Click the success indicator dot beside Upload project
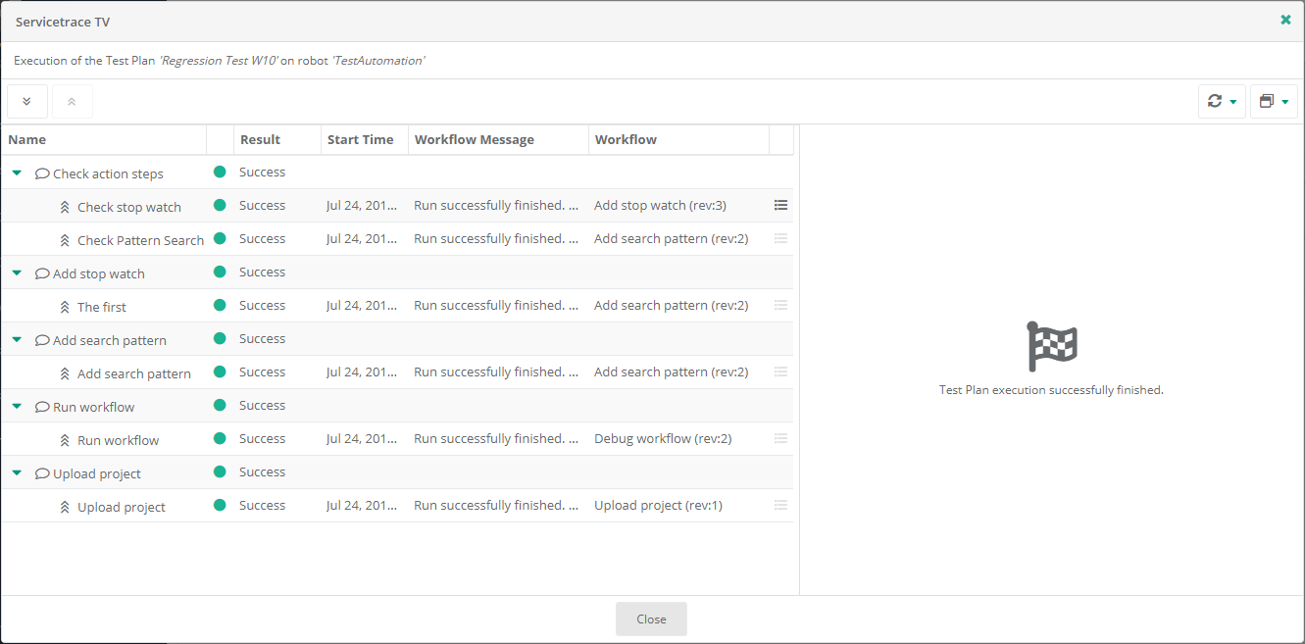This screenshot has height=644, width=1305. pos(220,471)
